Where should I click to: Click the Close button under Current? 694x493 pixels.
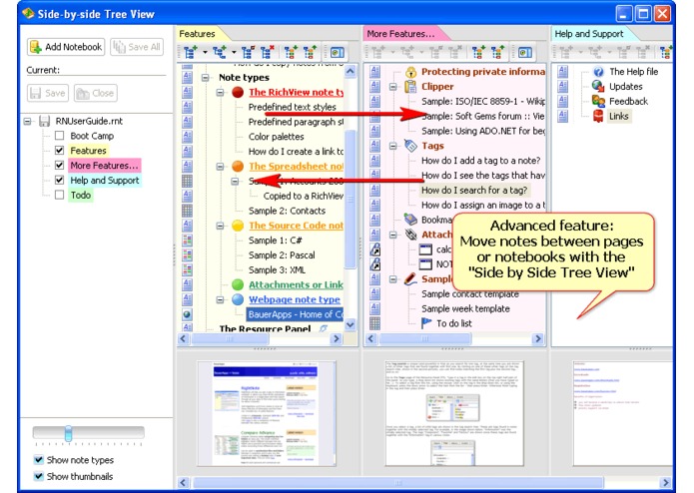click(x=96, y=93)
